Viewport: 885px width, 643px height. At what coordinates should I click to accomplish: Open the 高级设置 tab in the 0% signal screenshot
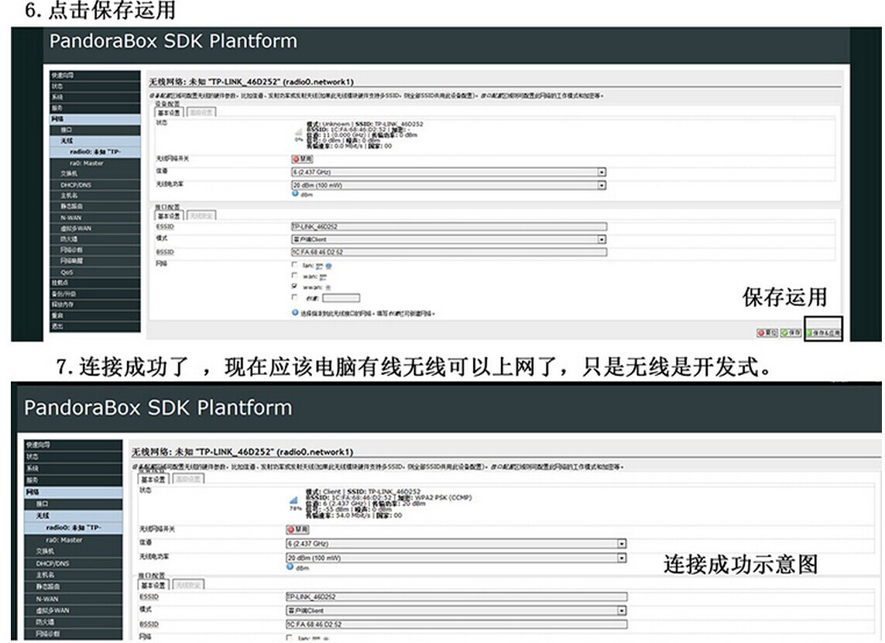[202, 112]
